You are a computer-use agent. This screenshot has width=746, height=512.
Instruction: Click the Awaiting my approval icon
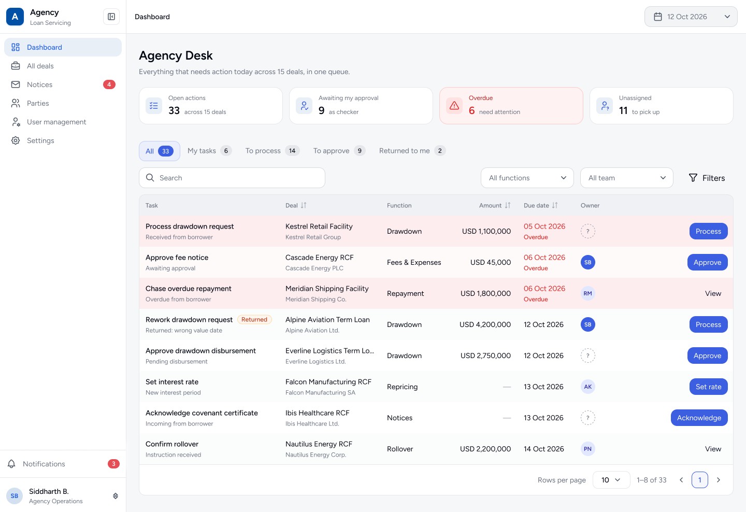(304, 106)
